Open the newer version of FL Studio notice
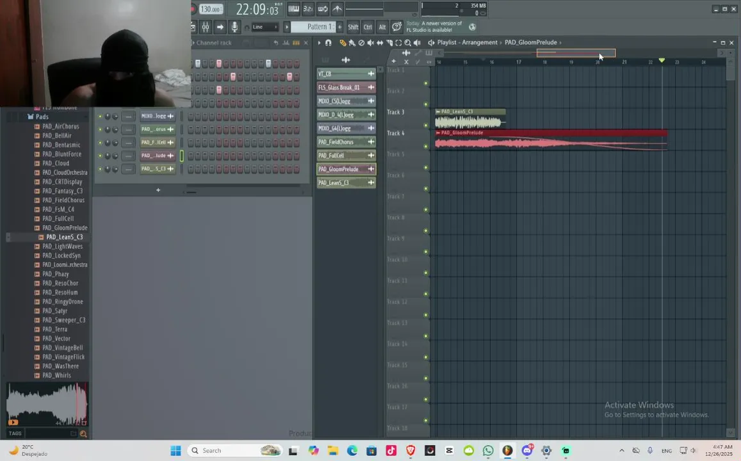Screen dimensions: 741x461 [x=435, y=26]
